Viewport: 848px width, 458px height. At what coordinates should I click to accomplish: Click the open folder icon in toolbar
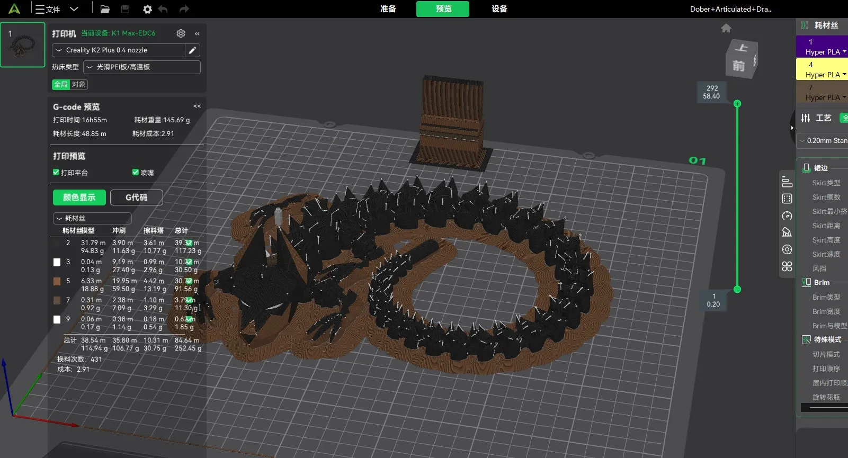point(105,9)
